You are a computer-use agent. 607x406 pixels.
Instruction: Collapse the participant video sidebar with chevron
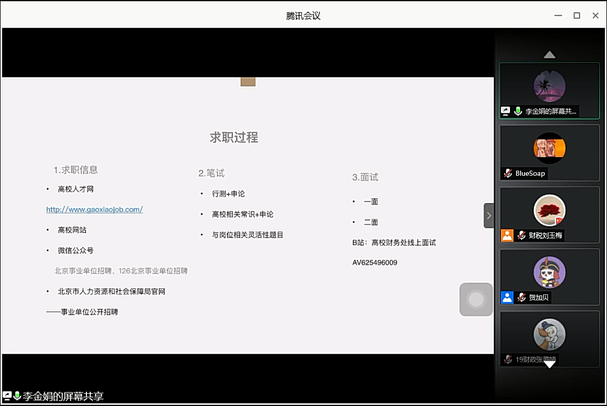489,215
